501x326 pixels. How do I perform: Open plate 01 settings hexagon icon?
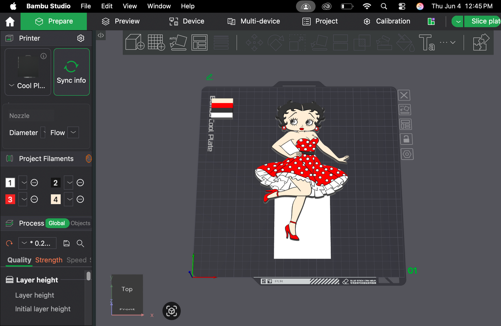(407, 154)
